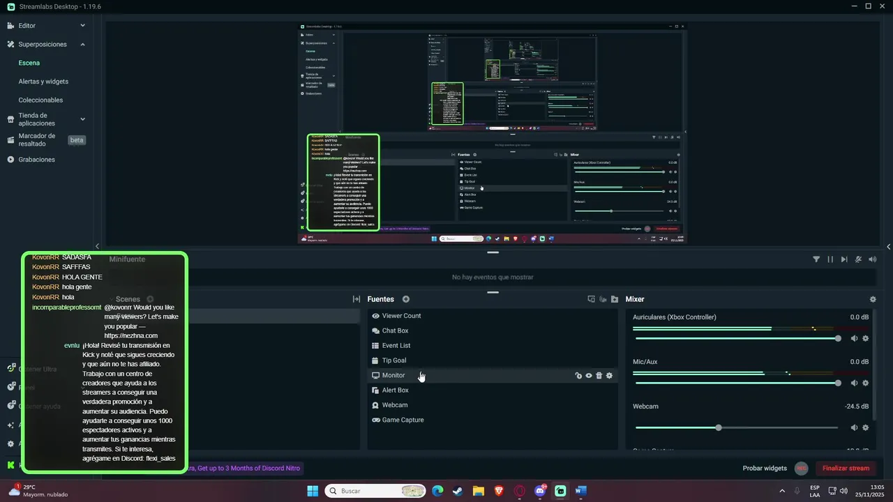The height and width of the screenshot is (502, 893).
Task: Open Grabaciones in the sidebar
Action: 36,160
